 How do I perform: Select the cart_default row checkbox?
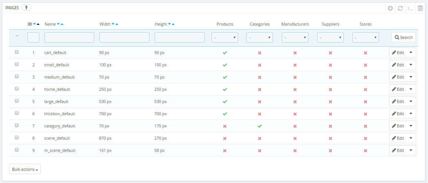coord(17,52)
